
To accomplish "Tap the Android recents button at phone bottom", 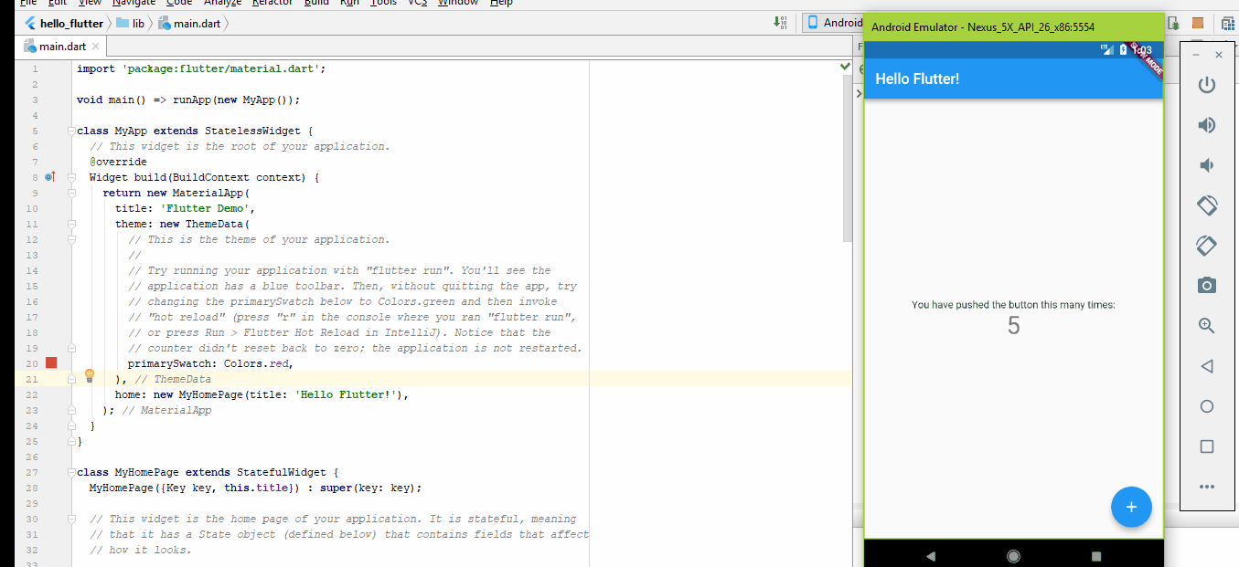I will pos(1096,555).
